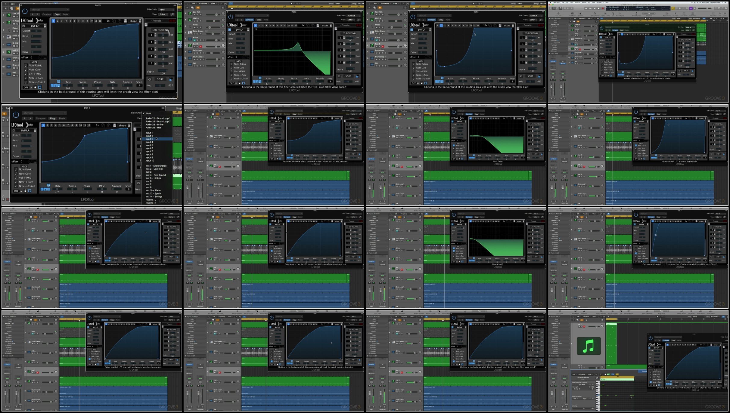Click the large green music note track icon
The width and height of the screenshot is (730, 413).
(x=589, y=346)
